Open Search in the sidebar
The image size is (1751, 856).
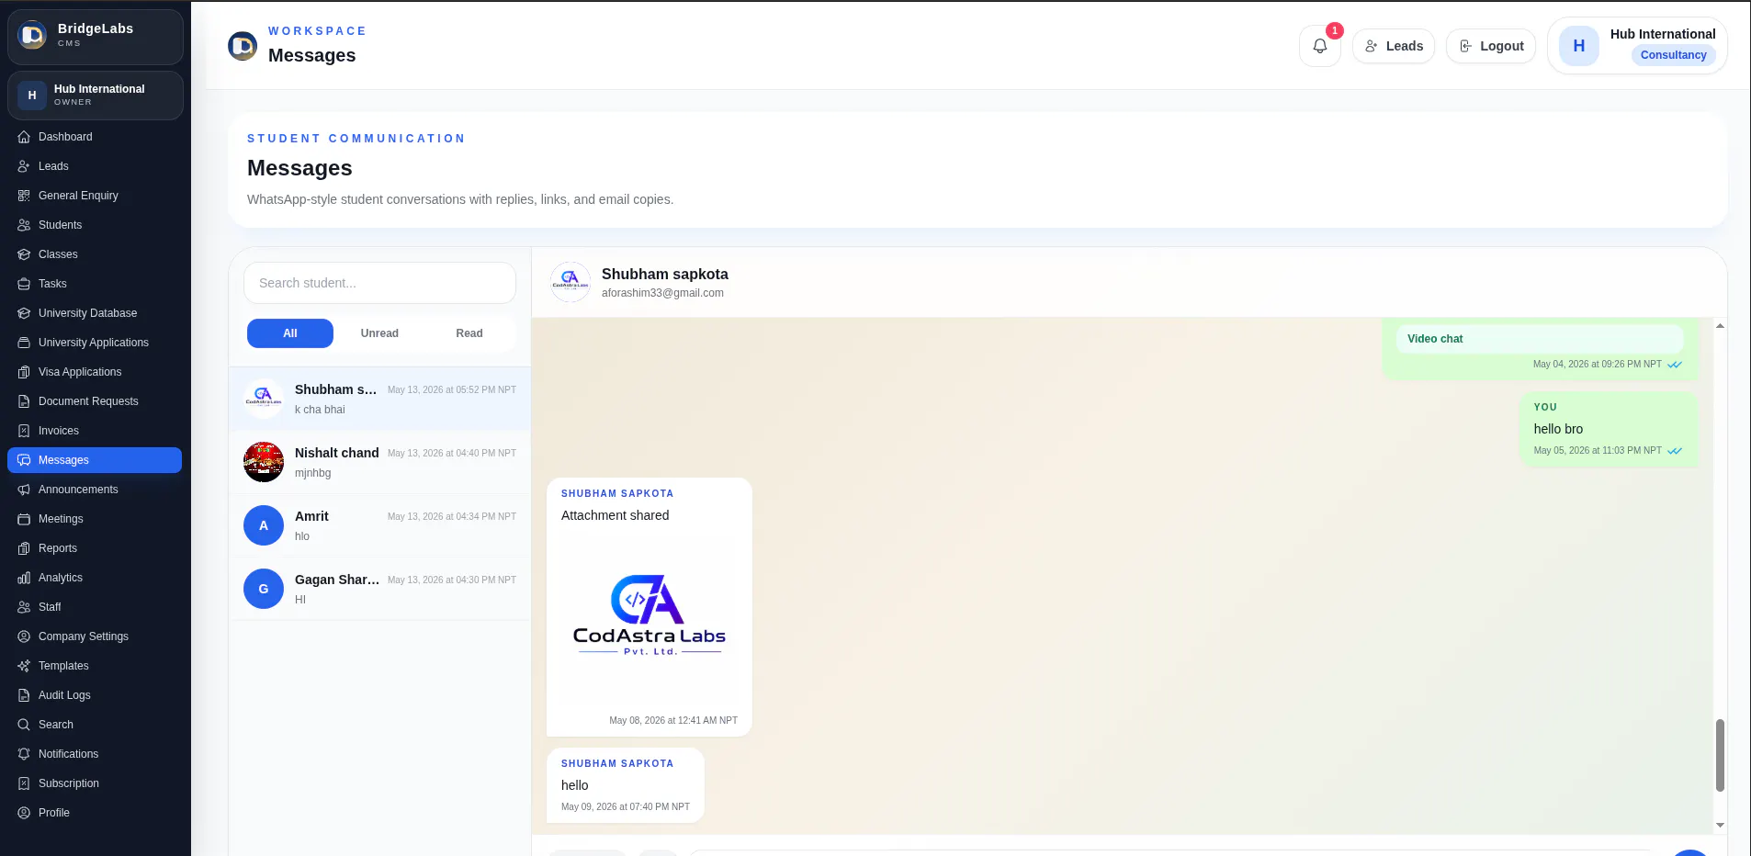pyautogui.click(x=95, y=725)
